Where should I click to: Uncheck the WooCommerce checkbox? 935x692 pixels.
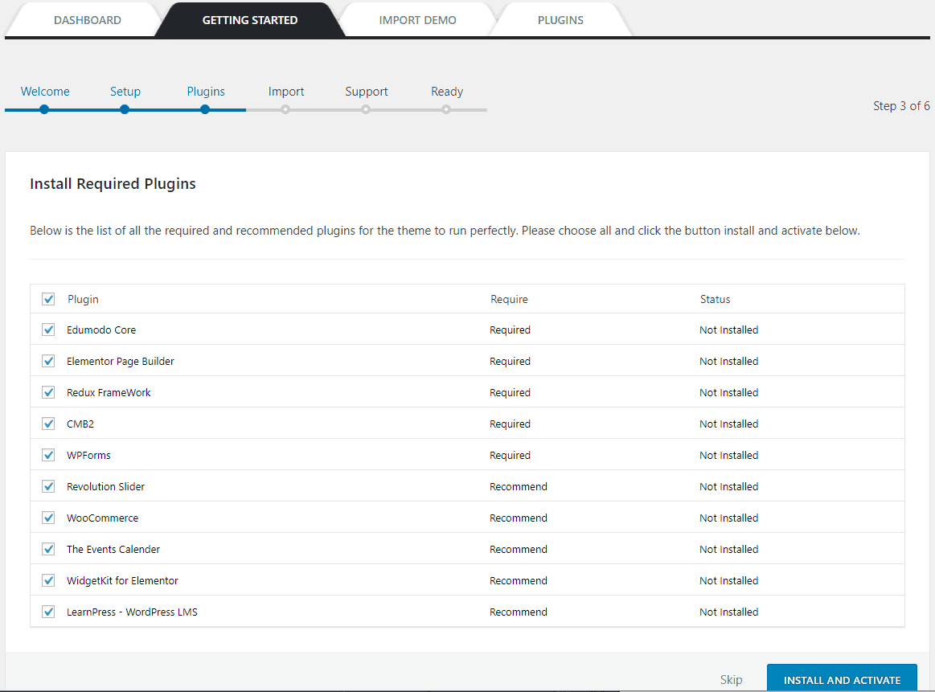click(x=48, y=518)
